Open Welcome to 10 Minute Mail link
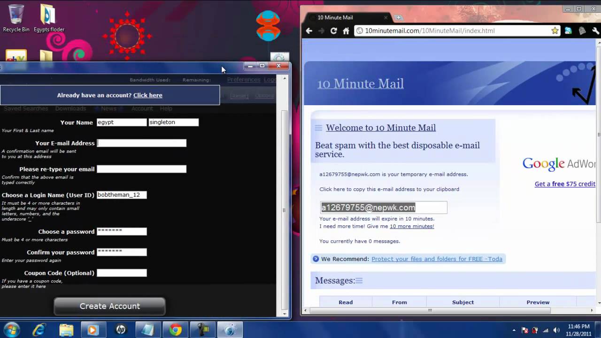 tap(381, 128)
